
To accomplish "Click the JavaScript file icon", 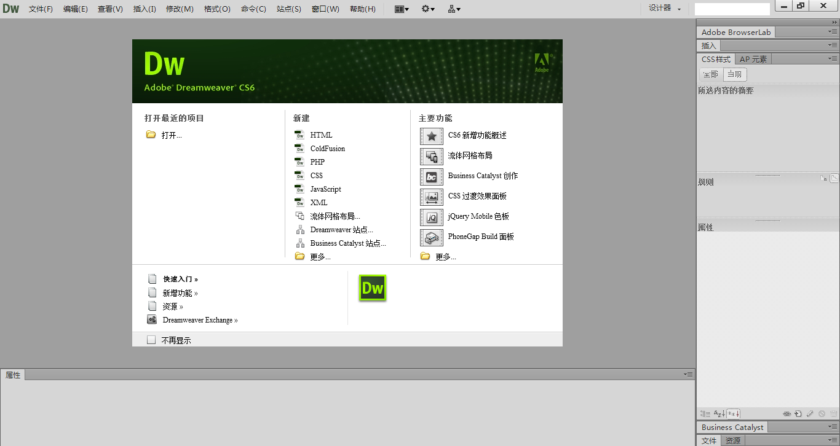I will click(x=299, y=189).
